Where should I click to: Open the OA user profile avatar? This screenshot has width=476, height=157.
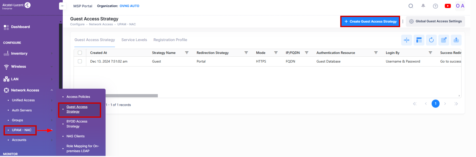460,6
